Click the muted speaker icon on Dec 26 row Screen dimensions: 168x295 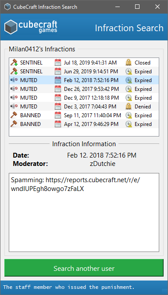point(14,89)
